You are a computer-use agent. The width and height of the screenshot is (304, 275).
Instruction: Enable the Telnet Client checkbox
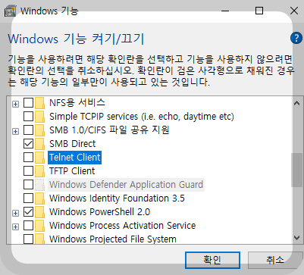pos(28,158)
